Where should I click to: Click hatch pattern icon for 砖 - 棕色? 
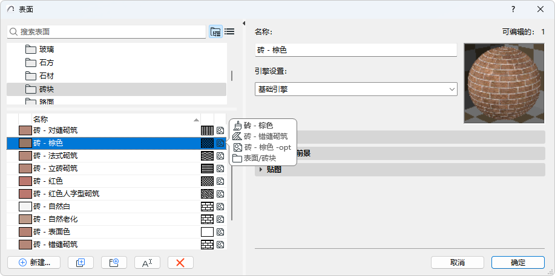[x=207, y=143]
